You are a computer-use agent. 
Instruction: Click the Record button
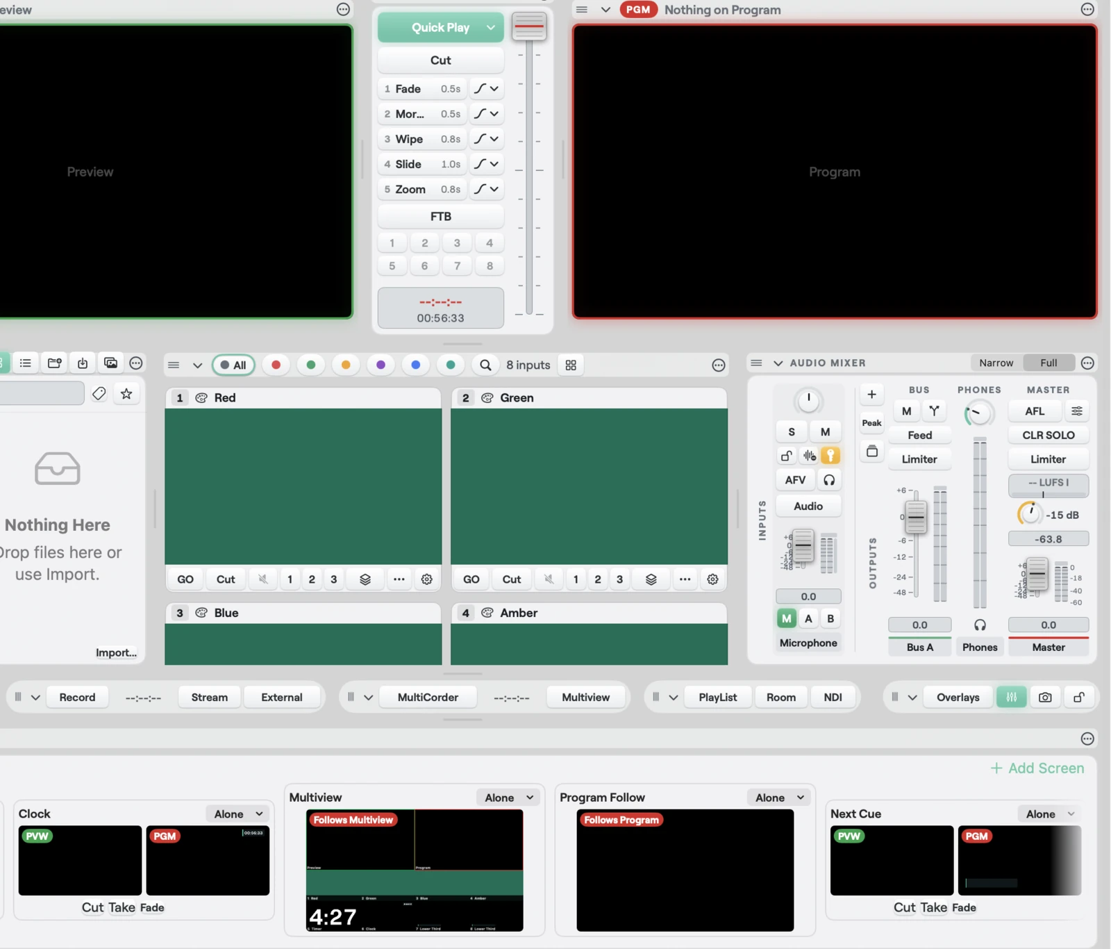[x=77, y=697]
